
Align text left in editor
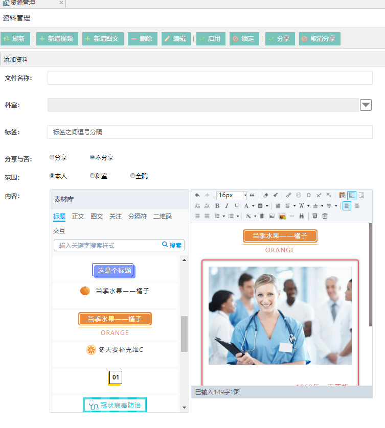point(347,206)
